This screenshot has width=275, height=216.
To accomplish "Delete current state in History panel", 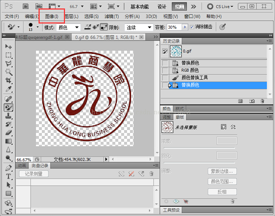I will pos(262,101).
